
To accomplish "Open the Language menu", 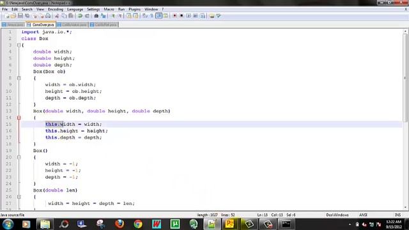I will pyautogui.click(x=75, y=9).
